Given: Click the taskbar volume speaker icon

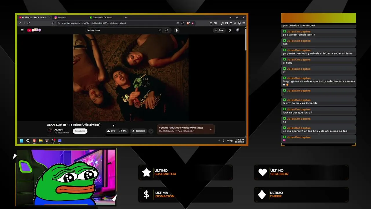Looking at the screenshot, I should [x=232, y=141].
